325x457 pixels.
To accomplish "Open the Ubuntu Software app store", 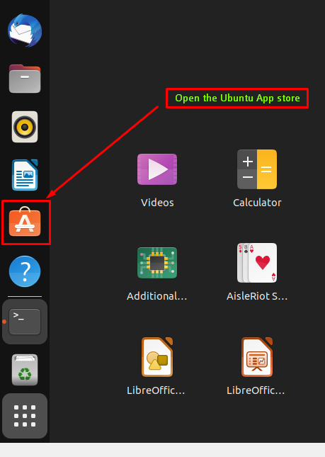I will click(x=25, y=222).
